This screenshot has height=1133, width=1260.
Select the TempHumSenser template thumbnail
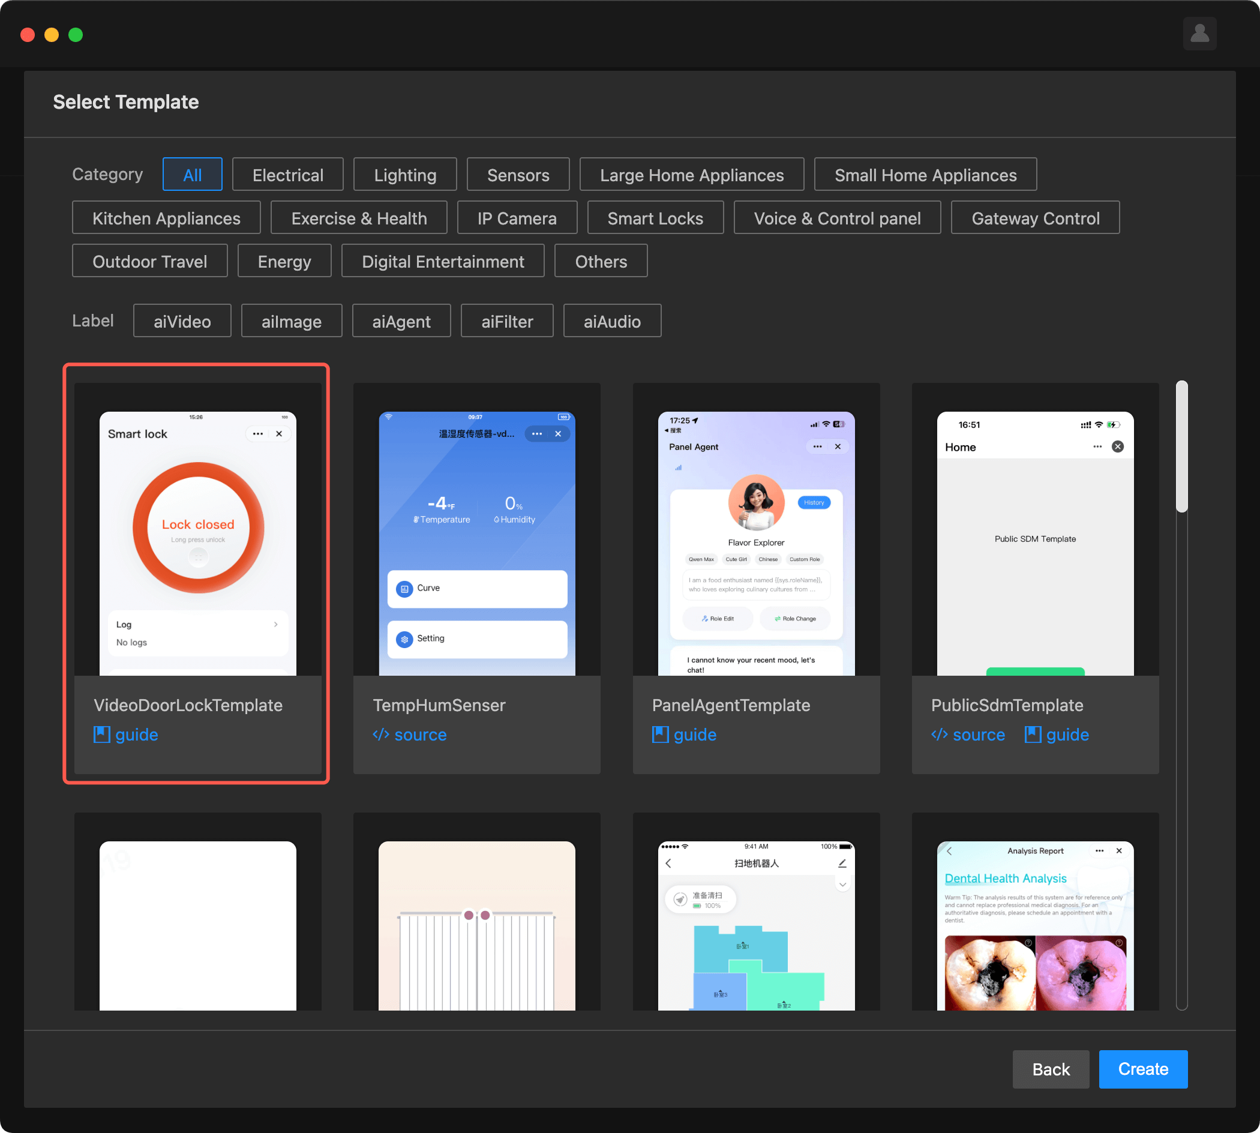[476, 543]
